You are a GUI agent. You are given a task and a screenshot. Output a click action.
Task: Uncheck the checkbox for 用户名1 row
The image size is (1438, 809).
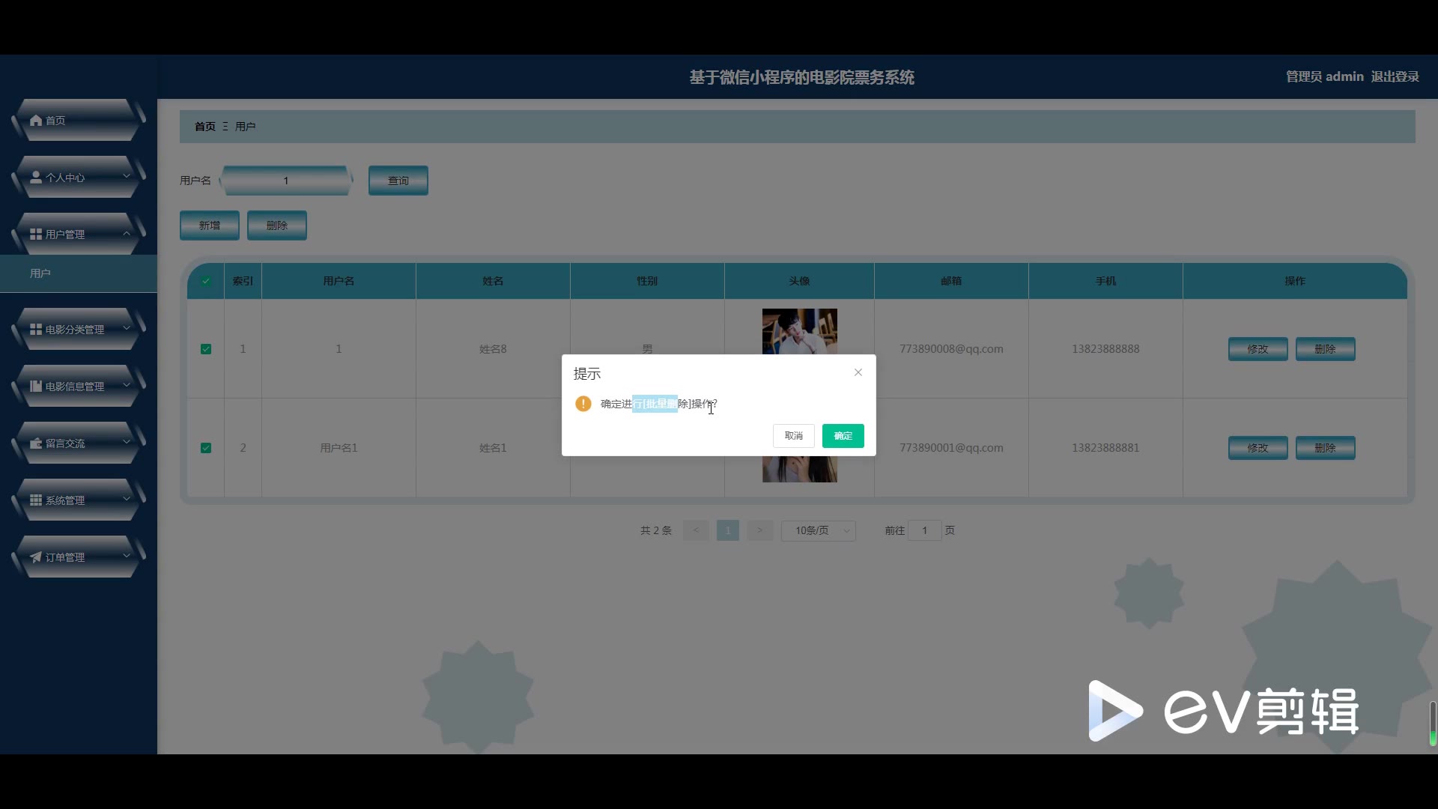(206, 448)
